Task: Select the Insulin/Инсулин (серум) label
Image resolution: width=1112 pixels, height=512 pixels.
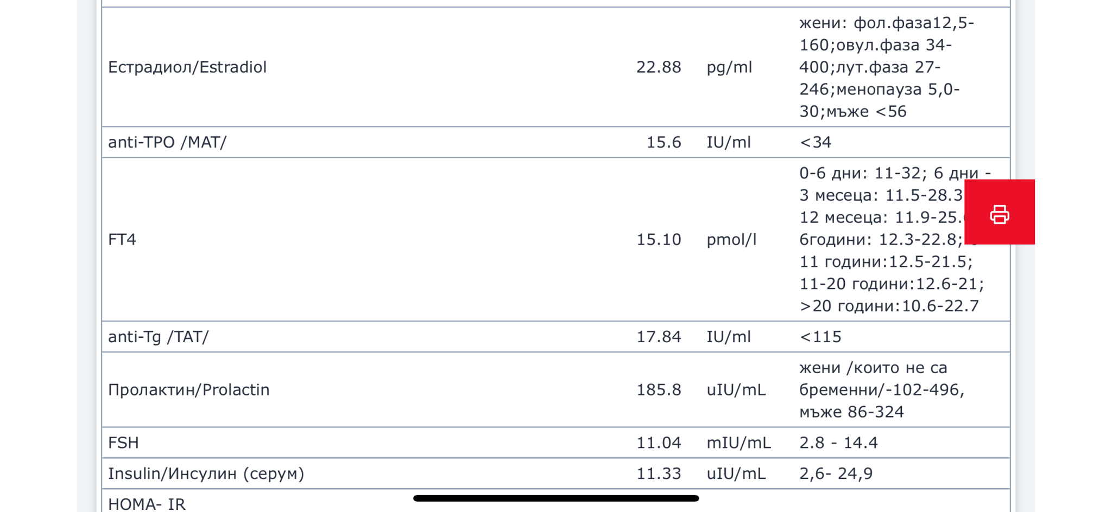Action: coord(206,473)
